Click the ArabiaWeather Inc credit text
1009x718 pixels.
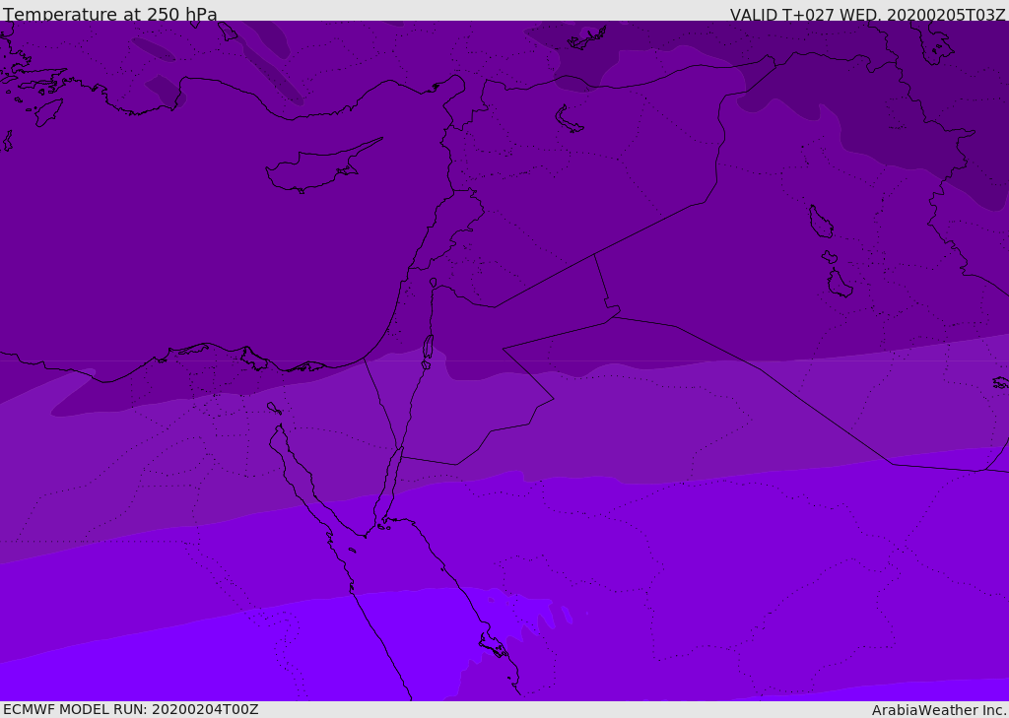pos(938,710)
